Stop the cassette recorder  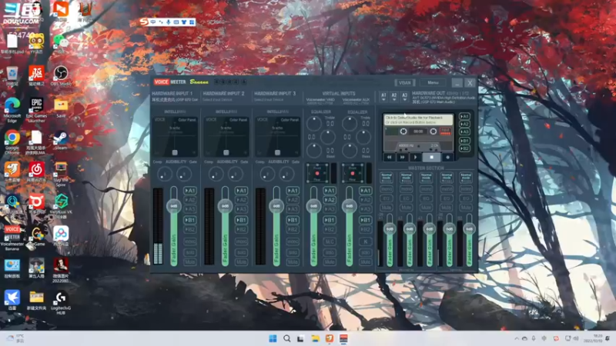tap(431, 158)
